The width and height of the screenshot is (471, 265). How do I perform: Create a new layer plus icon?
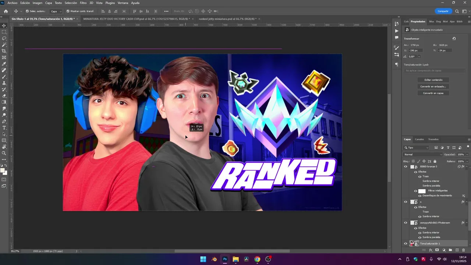point(457,250)
